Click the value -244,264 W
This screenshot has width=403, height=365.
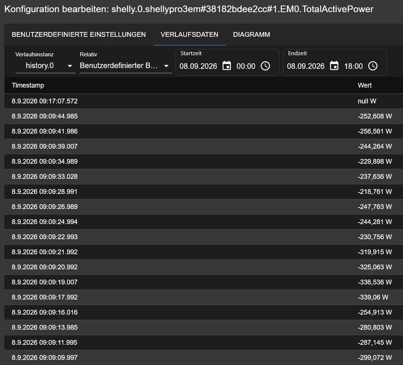click(375, 146)
